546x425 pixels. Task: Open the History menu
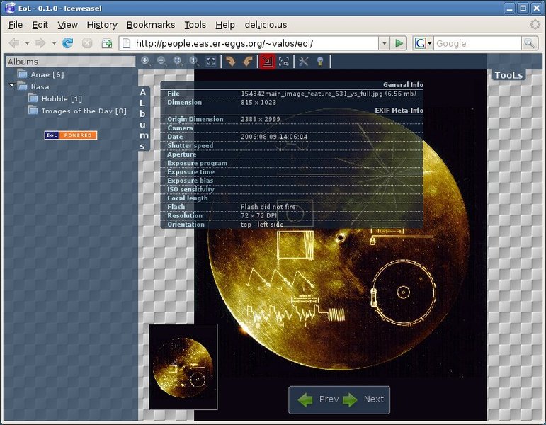[102, 25]
